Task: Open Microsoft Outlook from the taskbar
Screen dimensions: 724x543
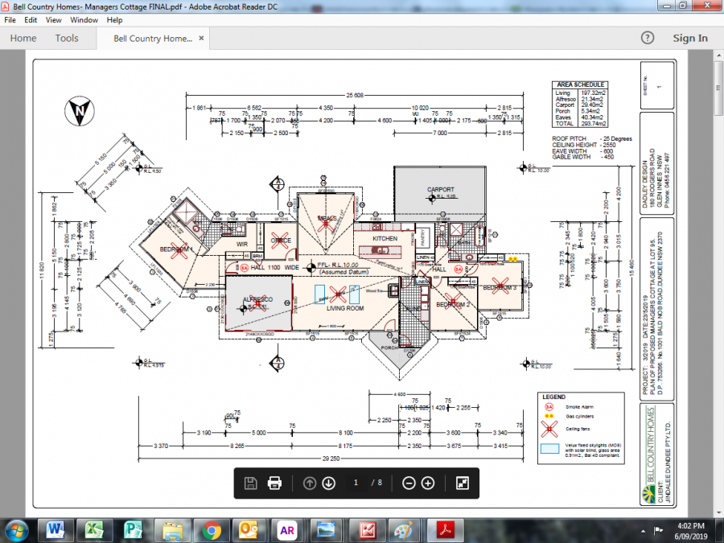Action: pos(249,530)
